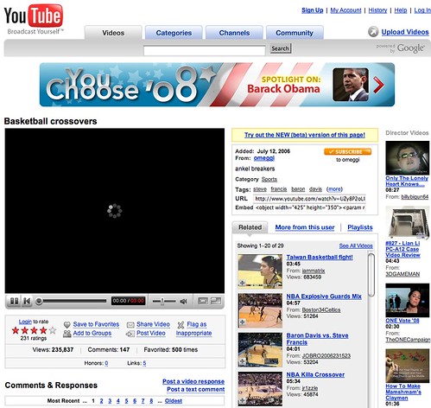This screenshot has height=408, width=431.
Task: Switch to the Playlists tab
Action: 360,227
